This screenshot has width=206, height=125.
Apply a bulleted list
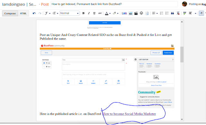point(167,13)
